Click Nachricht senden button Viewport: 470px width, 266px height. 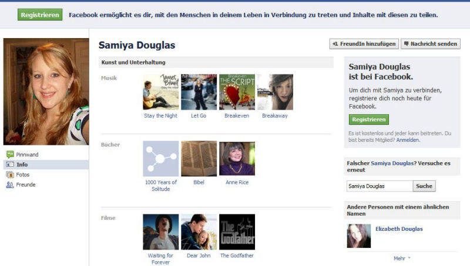(x=431, y=44)
